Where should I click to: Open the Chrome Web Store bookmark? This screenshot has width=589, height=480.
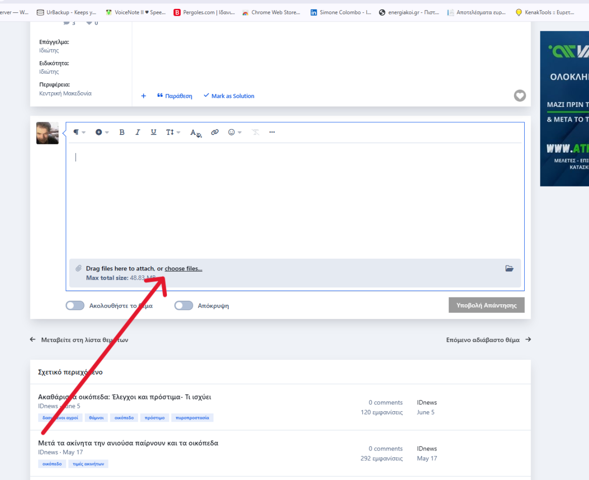point(271,12)
